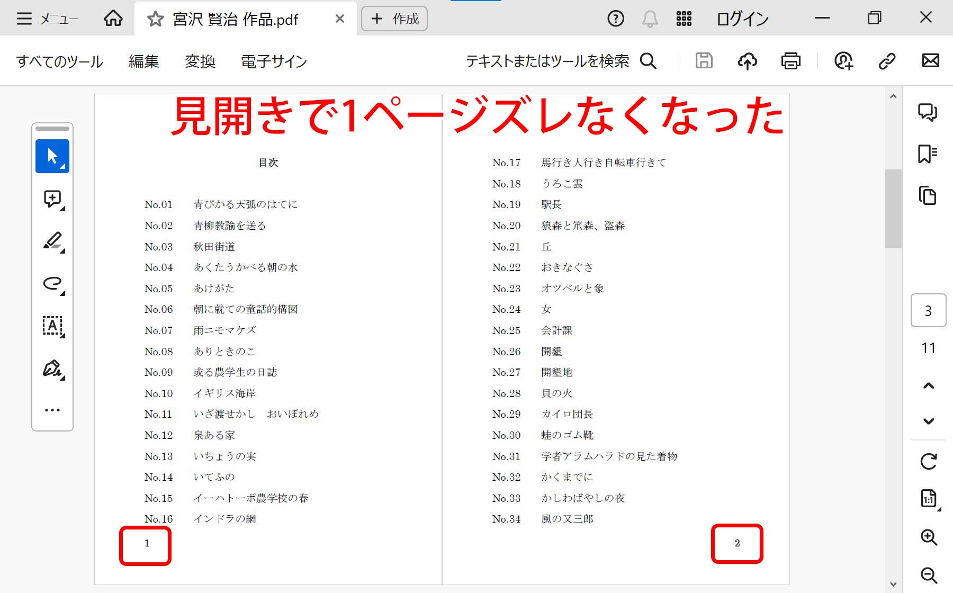
Task: Click the No.17 label
Action: (506, 163)
